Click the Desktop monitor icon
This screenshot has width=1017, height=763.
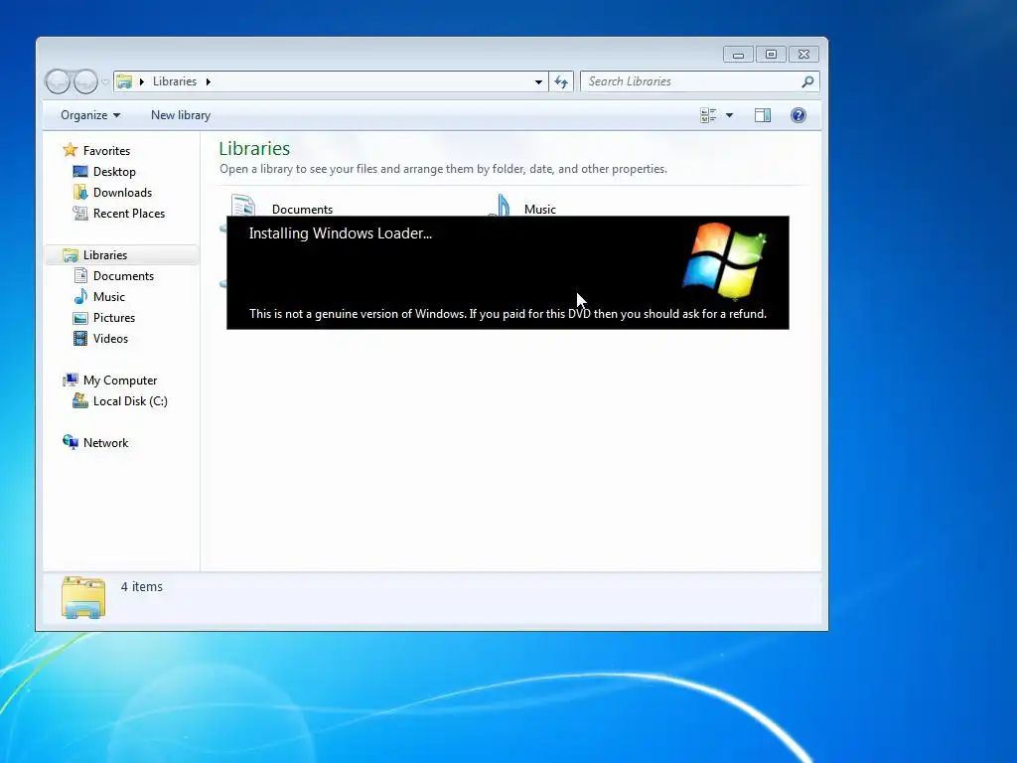point(80,172)
